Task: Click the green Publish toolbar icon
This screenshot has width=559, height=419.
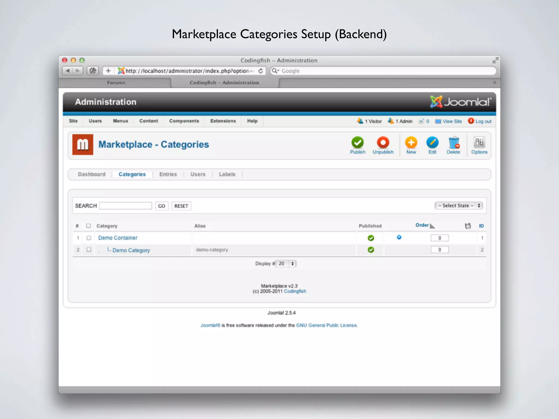Action: pyautogui.click(x=357, y=142)
